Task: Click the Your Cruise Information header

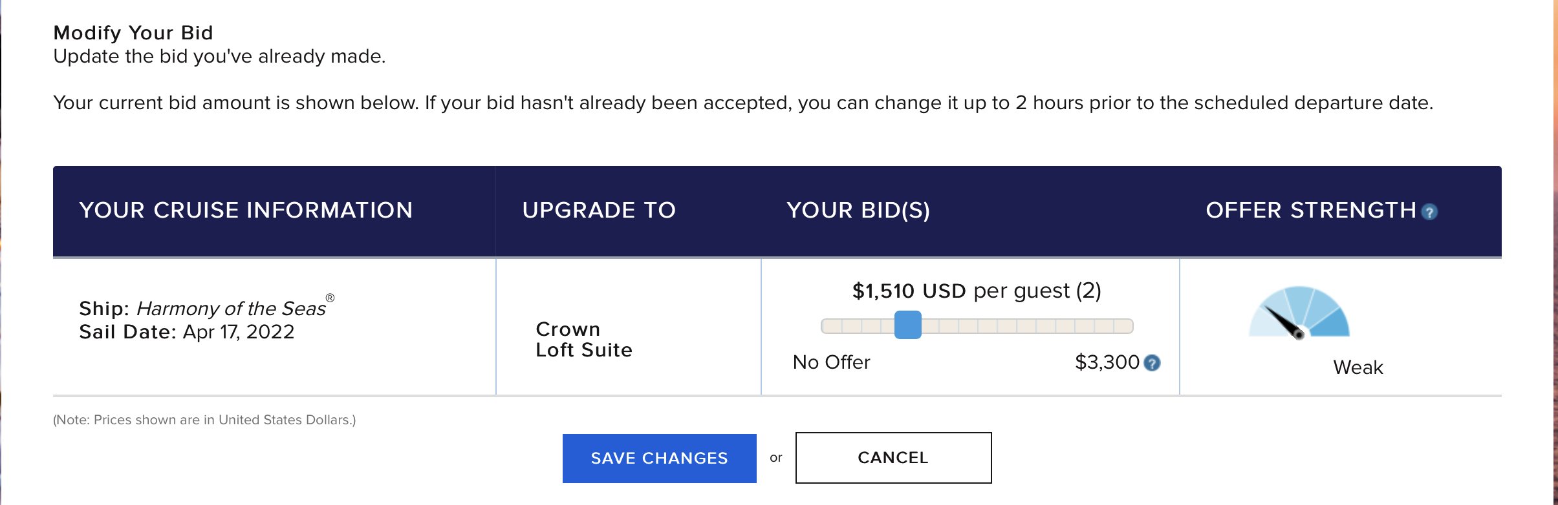Action: coord(246,211)
